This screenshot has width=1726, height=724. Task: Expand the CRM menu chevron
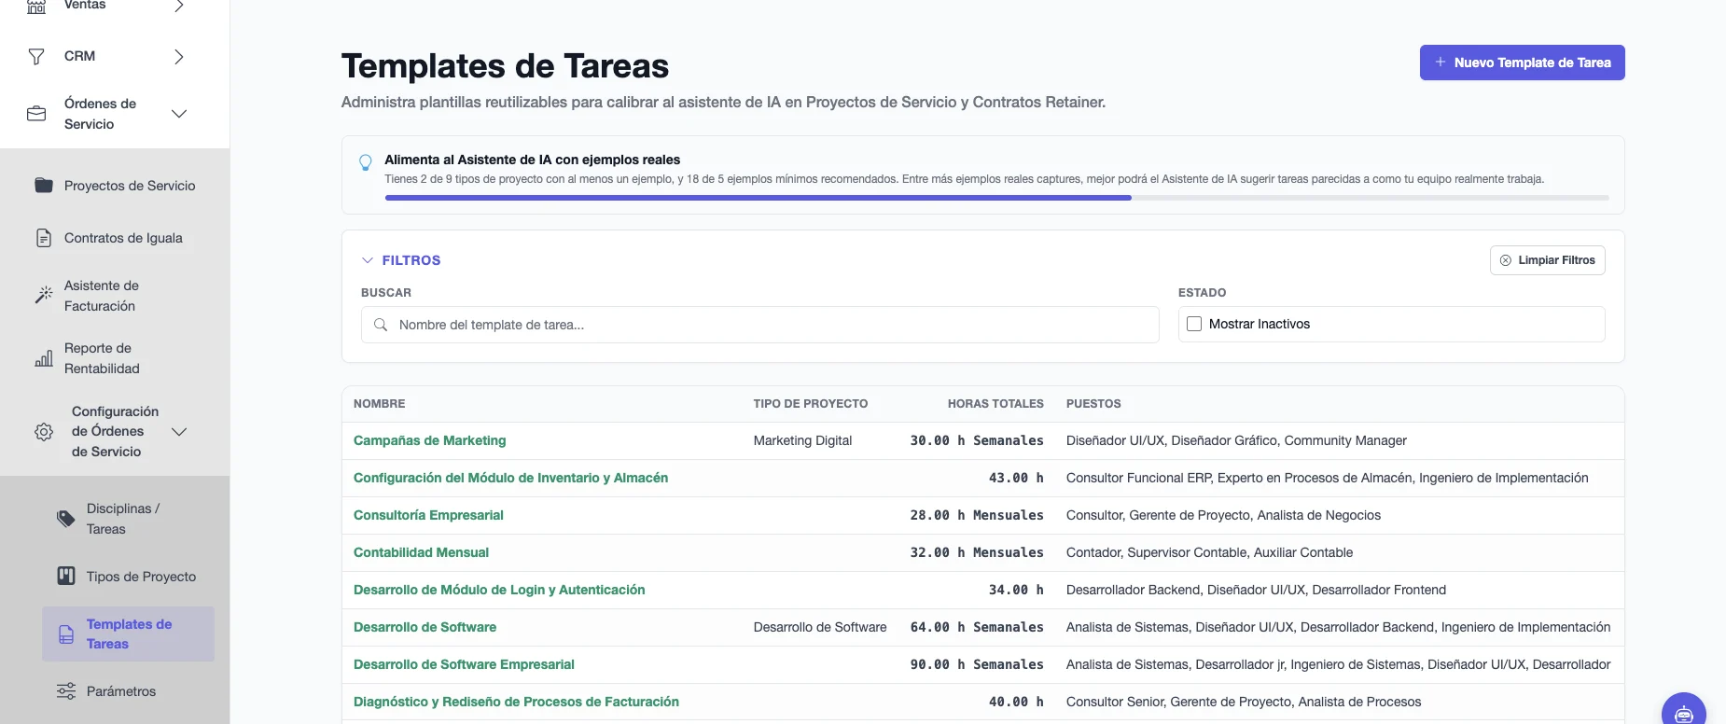tap(179, 57)
